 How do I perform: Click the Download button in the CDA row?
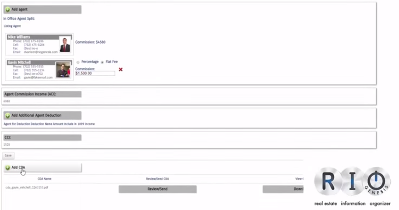pos(282,189)
